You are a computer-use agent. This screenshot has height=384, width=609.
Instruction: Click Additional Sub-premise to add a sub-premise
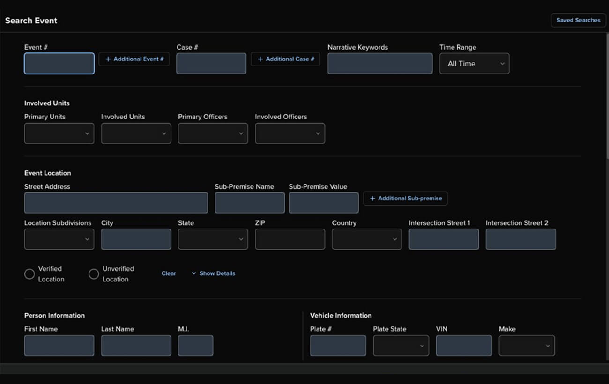tap(405, 199)
